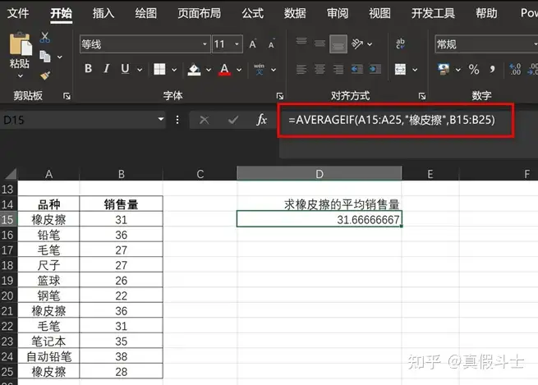Apply comma style
The height and width of the screenshot is (385, 538).
click(x=492, y=69)
